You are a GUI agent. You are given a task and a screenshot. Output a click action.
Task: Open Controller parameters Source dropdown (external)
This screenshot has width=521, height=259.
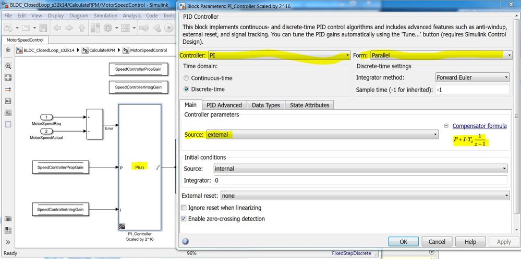(x=322, y=135)
